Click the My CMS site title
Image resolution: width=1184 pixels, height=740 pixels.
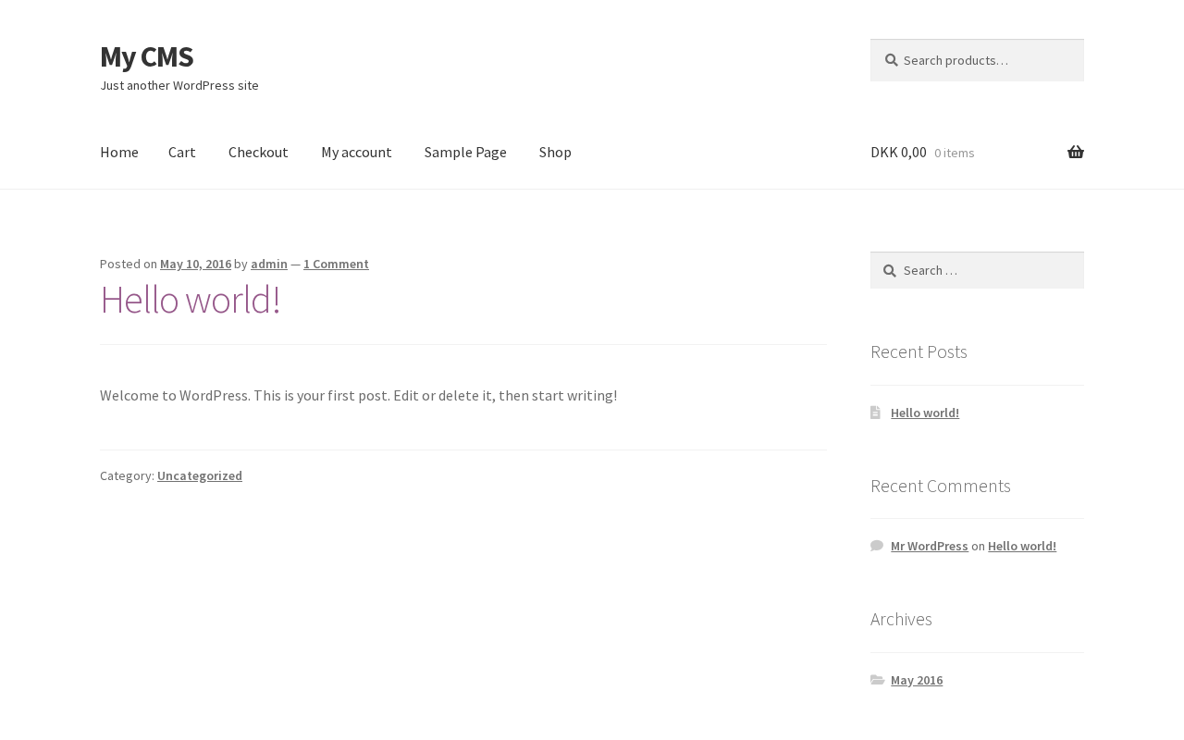[x=146, y=56]
